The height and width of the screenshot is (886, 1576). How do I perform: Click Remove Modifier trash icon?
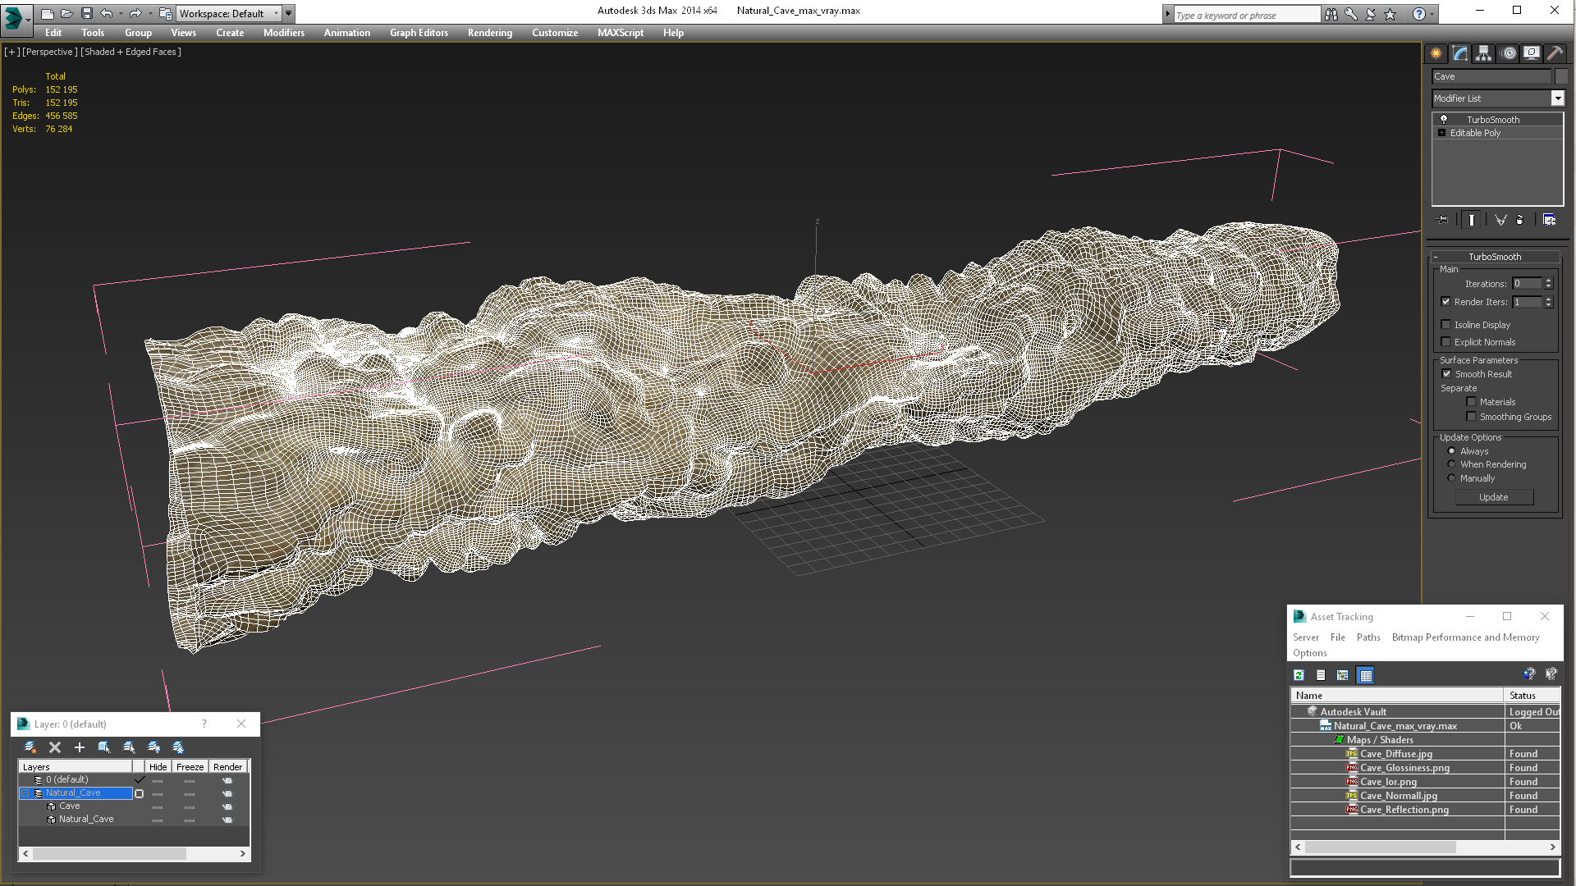1519,220
